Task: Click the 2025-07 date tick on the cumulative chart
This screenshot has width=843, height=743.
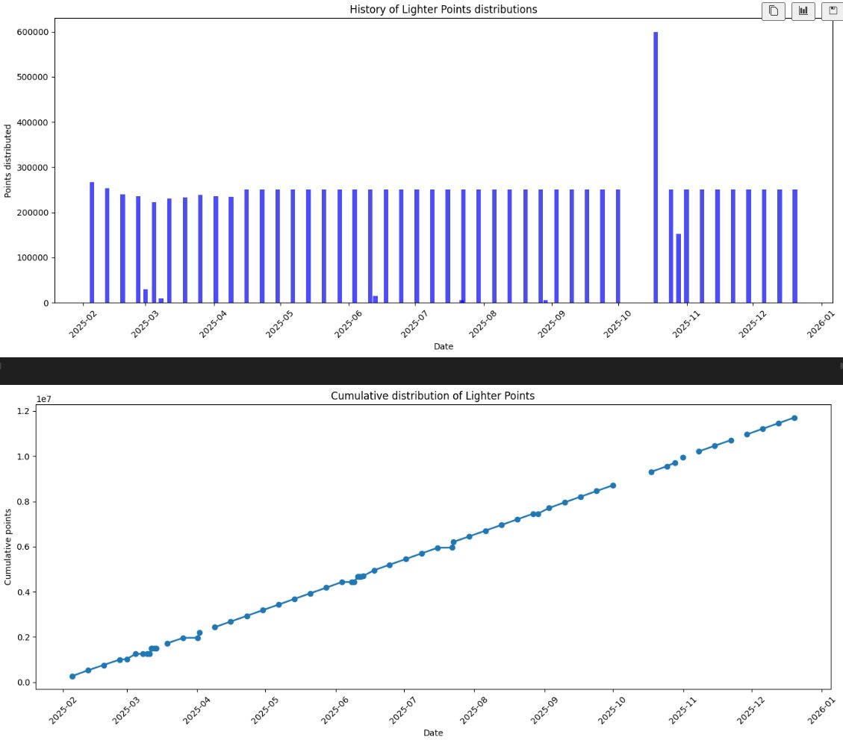Action: point(403,709)
